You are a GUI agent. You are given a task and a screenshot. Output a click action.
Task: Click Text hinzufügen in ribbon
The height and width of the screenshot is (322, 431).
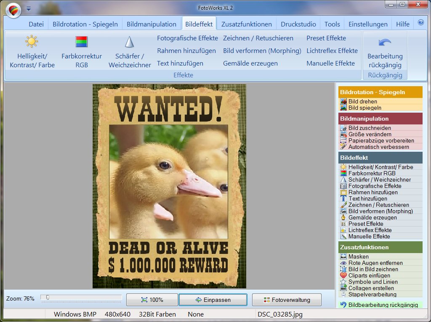click(x=180, y=63)
